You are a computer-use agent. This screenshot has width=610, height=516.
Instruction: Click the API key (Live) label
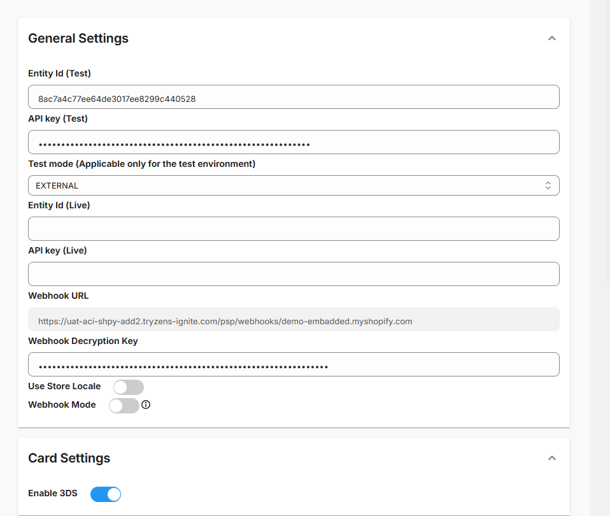[x=57, y=250]
